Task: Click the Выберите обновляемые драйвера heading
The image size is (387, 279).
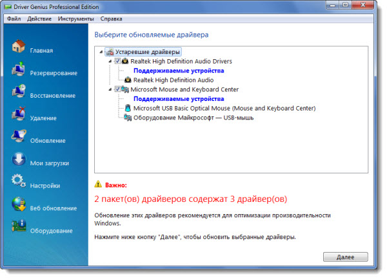Action: (152, 35)
